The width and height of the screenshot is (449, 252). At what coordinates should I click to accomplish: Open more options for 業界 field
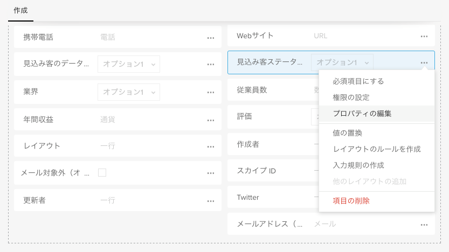point(211,92)
